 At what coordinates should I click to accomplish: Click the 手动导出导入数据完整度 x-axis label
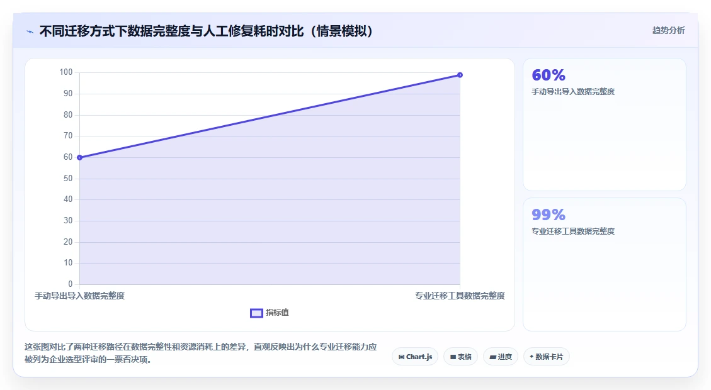[80, 296]
